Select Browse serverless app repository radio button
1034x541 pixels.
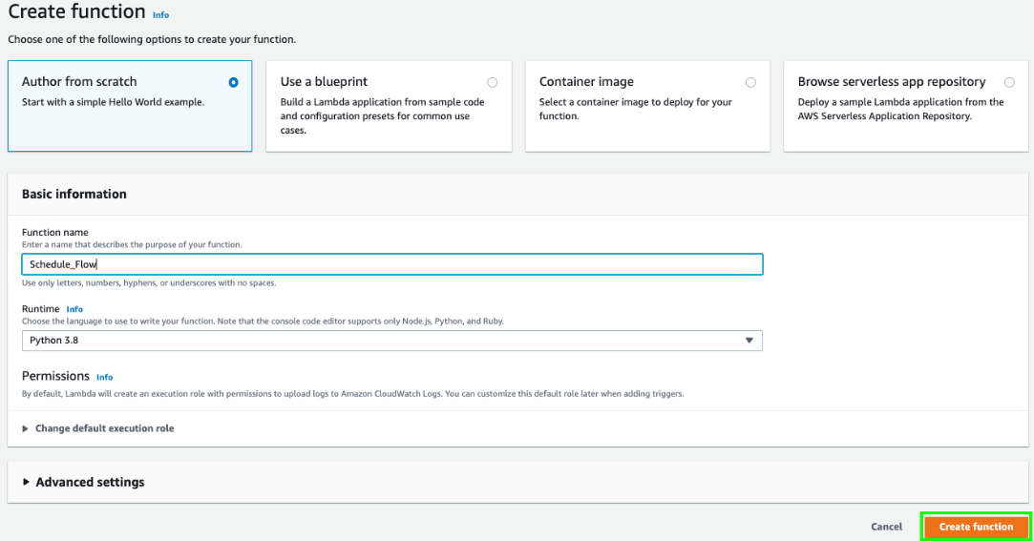pos(1009,83)
